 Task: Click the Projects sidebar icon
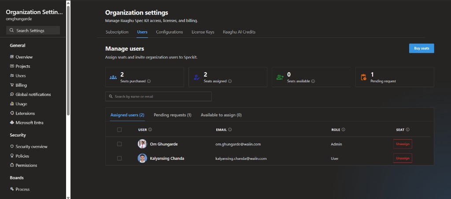coord(12,66)
